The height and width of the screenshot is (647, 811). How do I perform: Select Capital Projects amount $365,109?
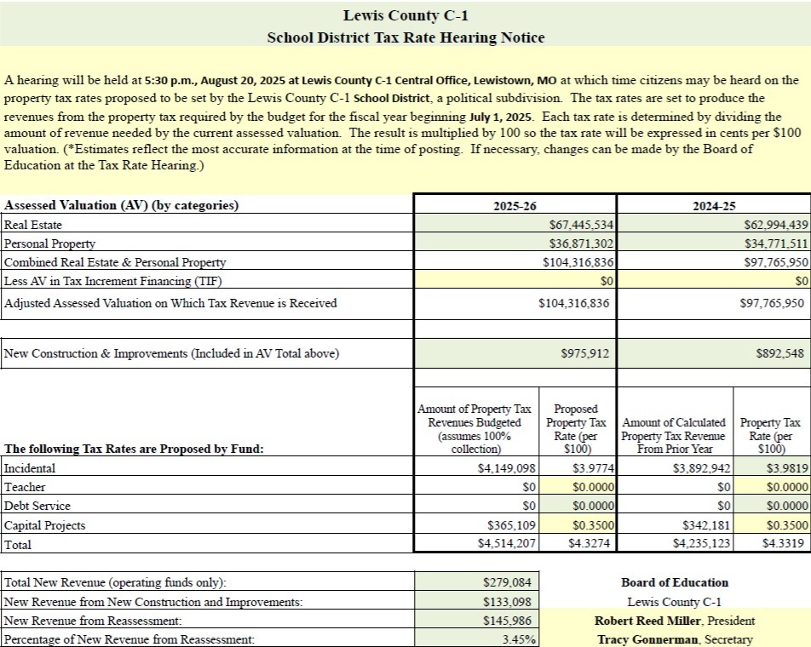pos(511,525)
